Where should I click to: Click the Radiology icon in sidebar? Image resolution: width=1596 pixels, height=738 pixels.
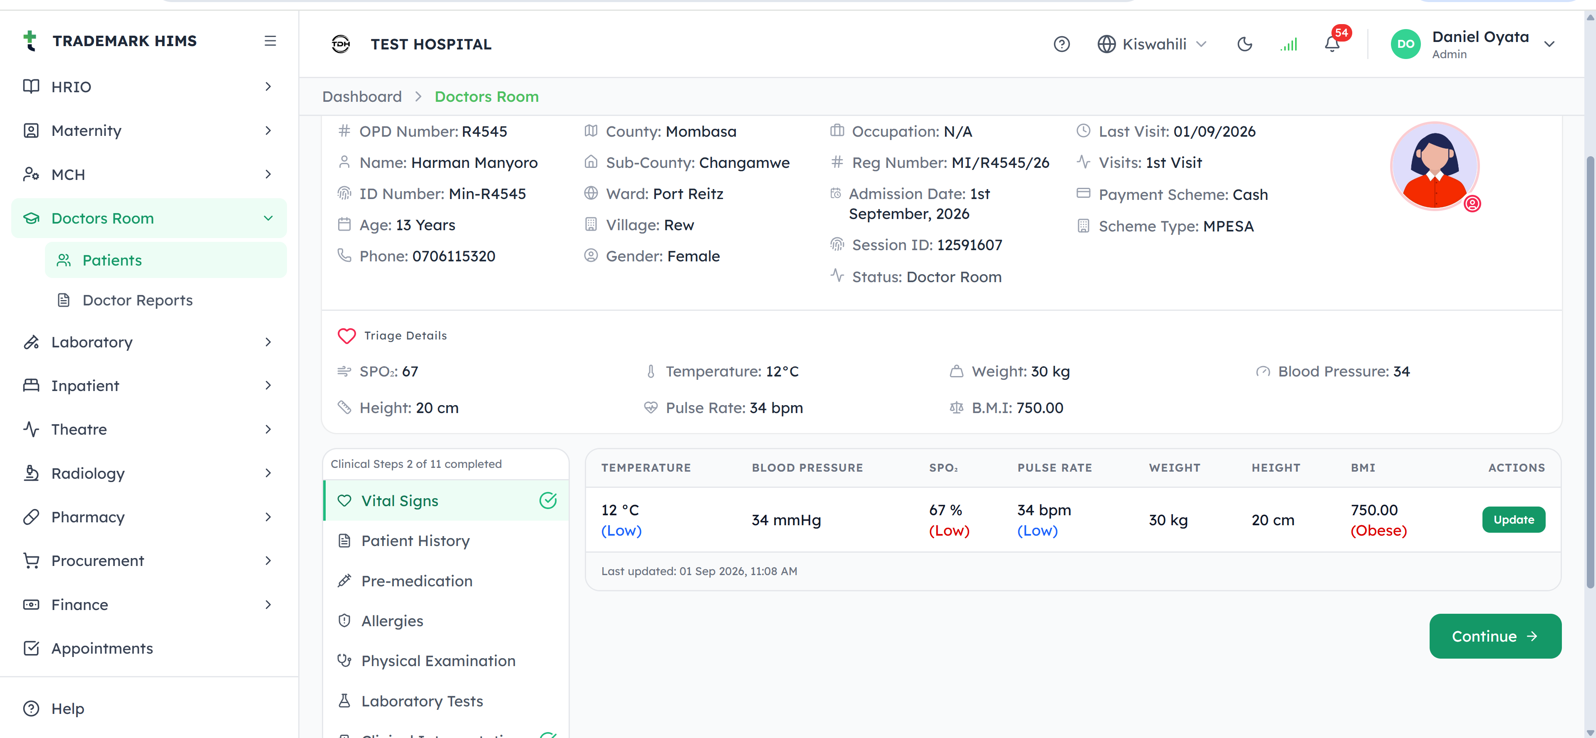pyautogui.click(x=31, y=473)
